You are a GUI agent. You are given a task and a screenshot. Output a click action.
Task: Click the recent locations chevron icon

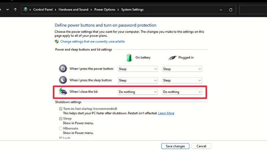click(8, 10)
